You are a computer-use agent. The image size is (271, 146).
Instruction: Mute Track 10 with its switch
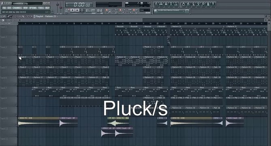(16, 125)
